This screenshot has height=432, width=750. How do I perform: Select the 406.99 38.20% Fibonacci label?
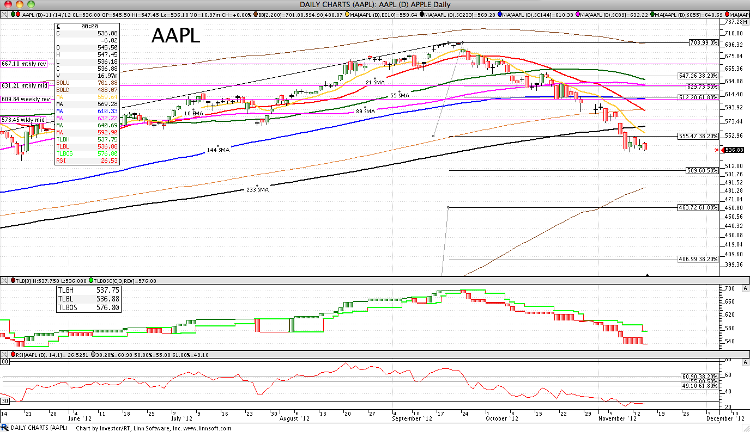698,259
